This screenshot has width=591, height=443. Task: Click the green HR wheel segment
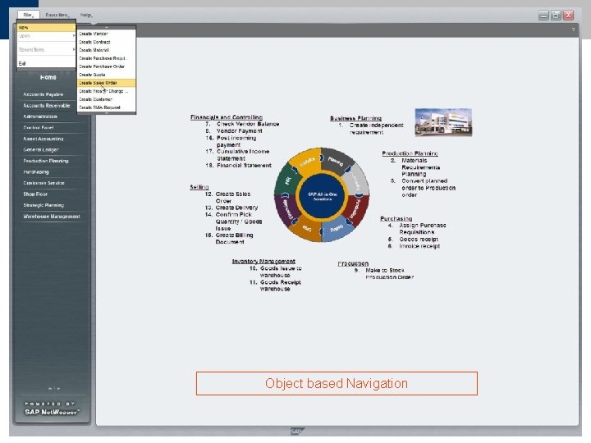pyautogui.click(x=287, y=180)
